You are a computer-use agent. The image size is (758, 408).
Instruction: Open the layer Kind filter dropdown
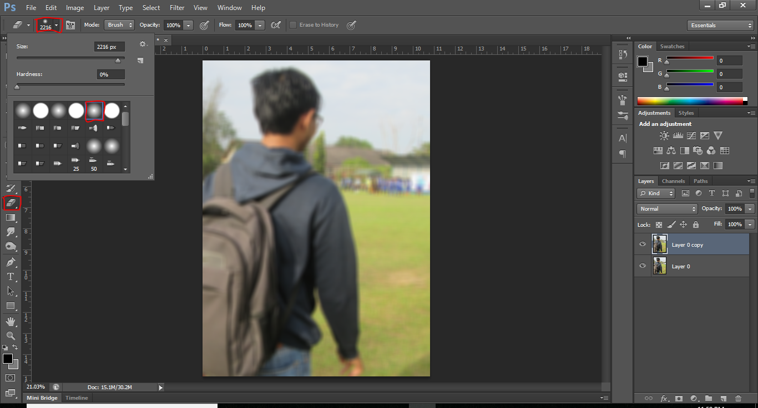point(656,193)
